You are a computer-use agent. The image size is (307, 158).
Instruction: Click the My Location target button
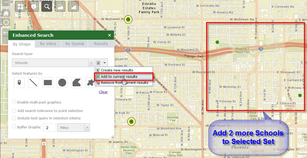tap(6, 22)
